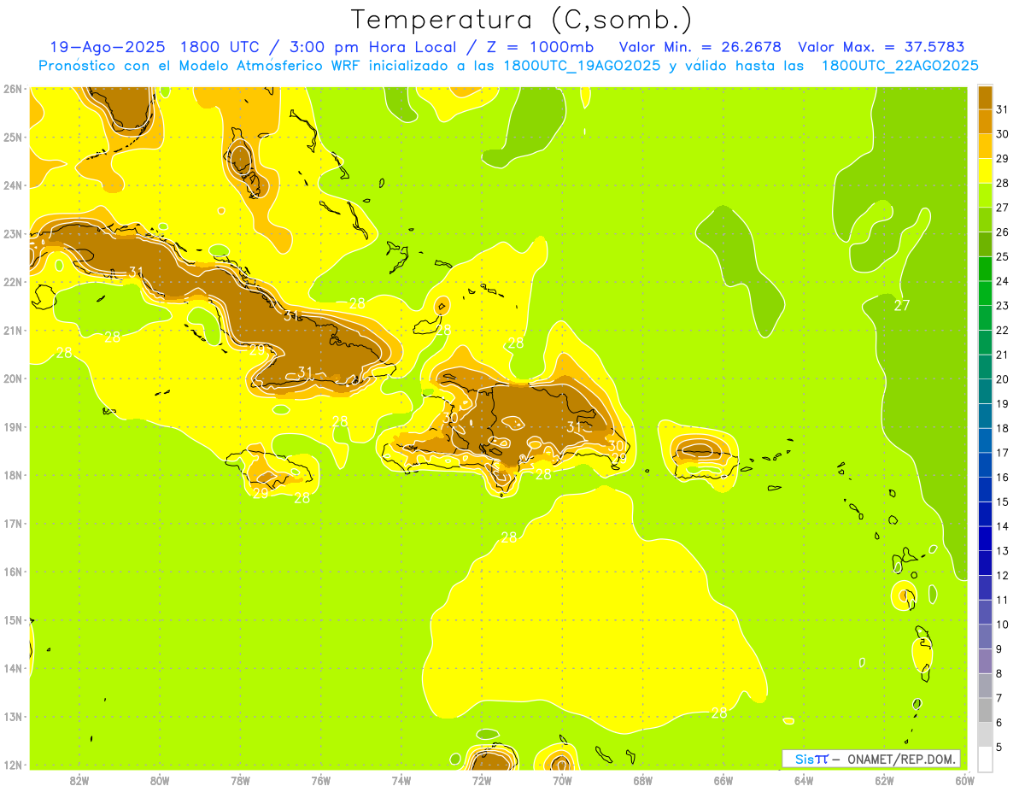The height and width of the screenshot is (792, 1025).
Task: Click the "15N" latitude label
Action: tap(13, 619)
